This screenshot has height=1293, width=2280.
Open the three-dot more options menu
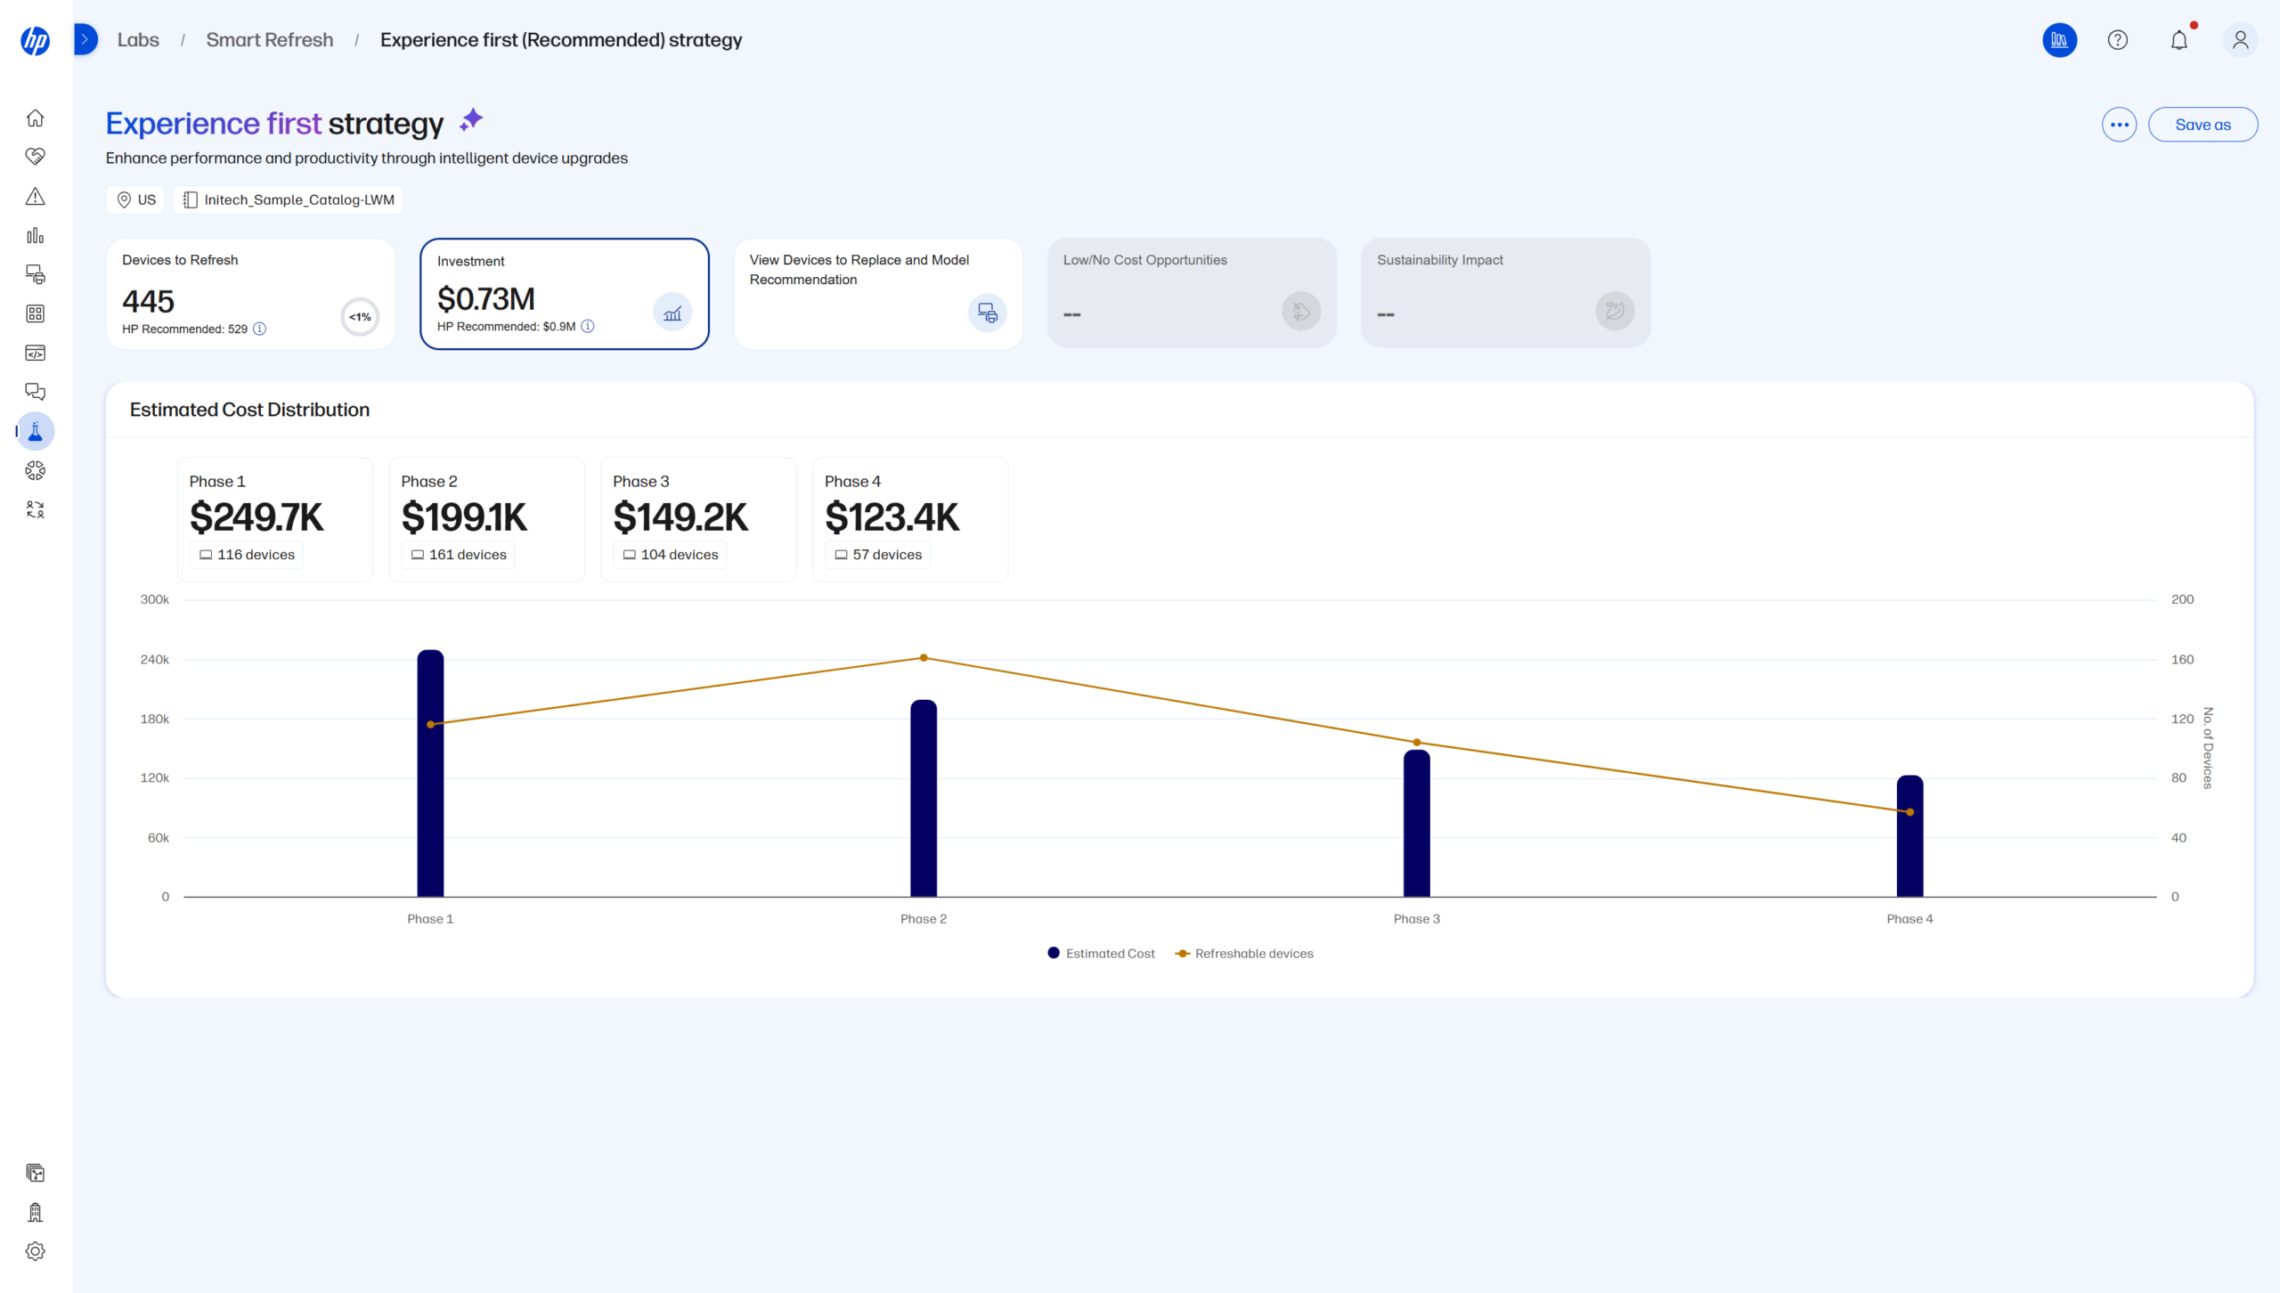point(2119,125)
